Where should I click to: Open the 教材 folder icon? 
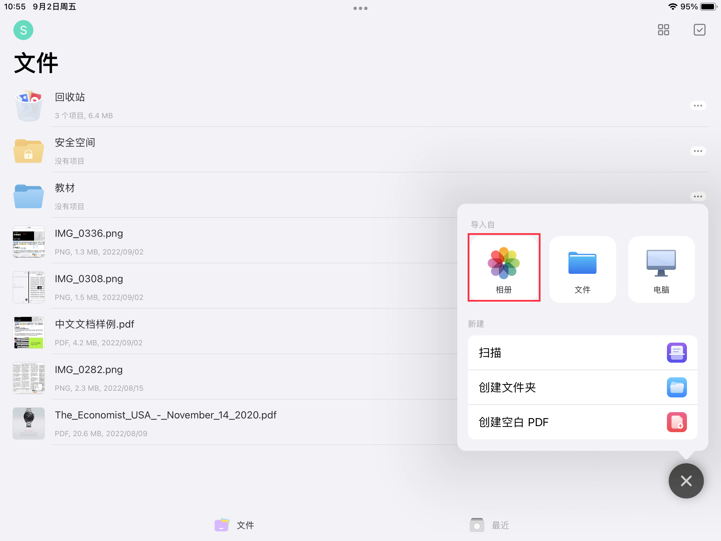[29, 196]
